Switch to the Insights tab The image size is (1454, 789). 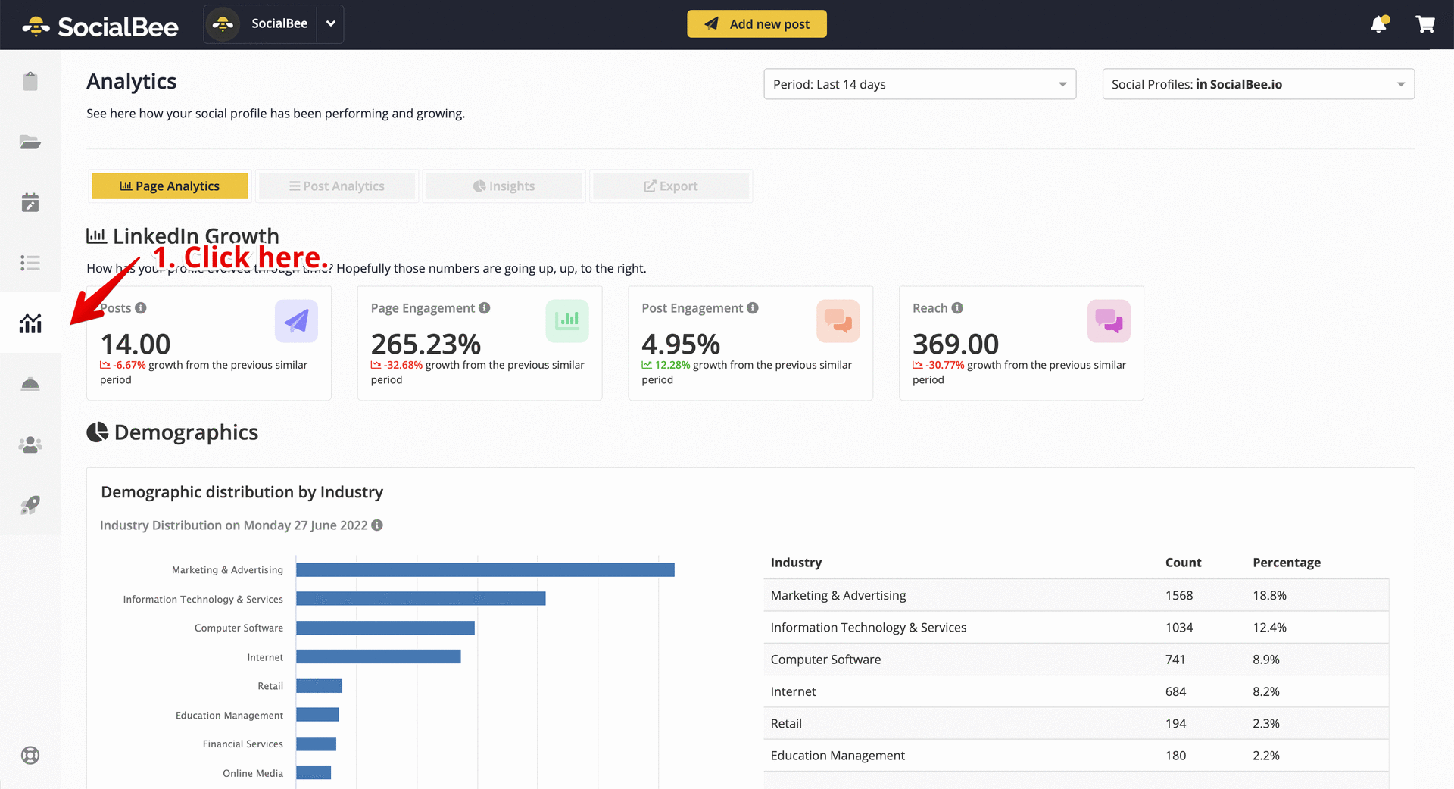(x=504, y=186)
